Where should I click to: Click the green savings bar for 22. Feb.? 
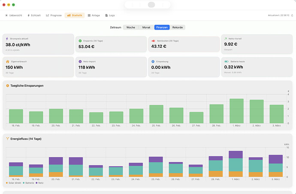(x=96, y=118)
